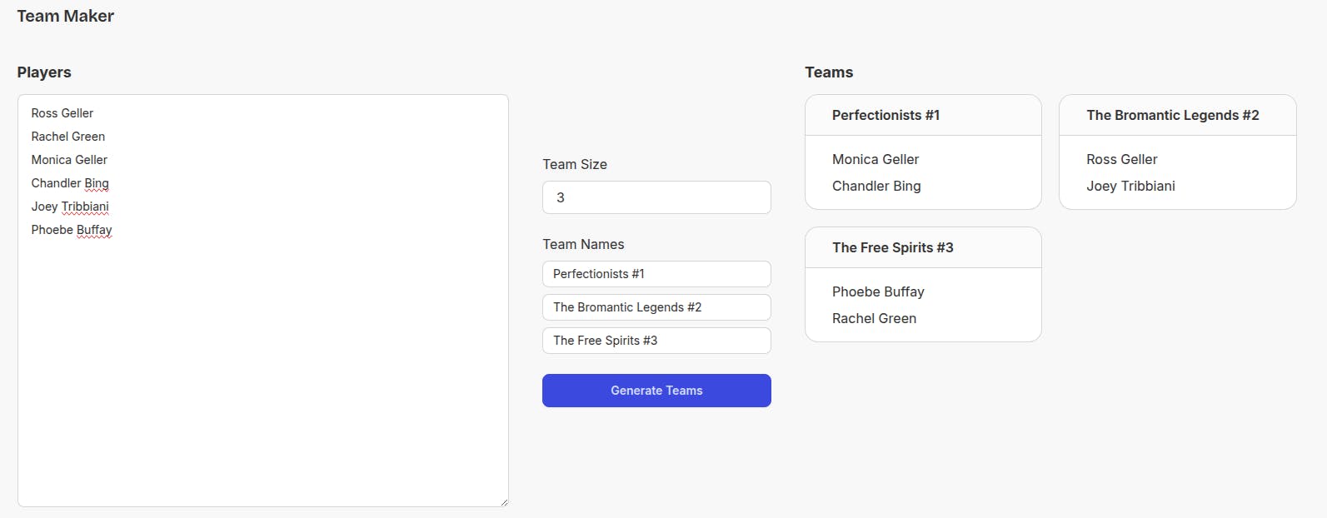Click the Team Names label
The width and height of the screenshot is (1327, 518).
583,244
